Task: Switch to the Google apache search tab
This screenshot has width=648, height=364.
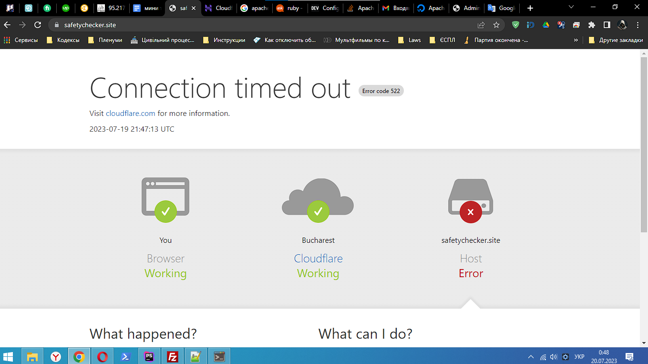Action: click(x=255, y=8)
